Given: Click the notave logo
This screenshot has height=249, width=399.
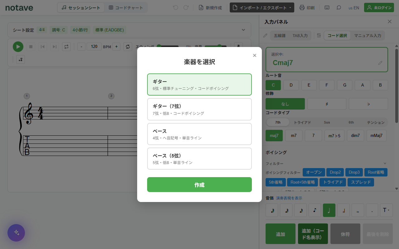Looking at the screenshot, I should [19, 8].
